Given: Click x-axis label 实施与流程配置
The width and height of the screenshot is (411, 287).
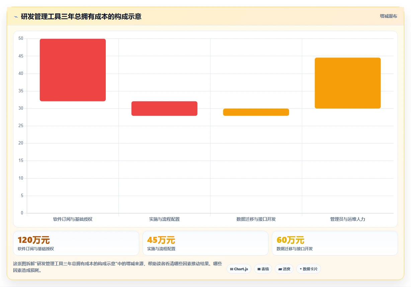Looking at the screenshot, I should [x=164, y=219].
